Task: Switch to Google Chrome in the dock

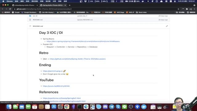Action: click(67, 107)
